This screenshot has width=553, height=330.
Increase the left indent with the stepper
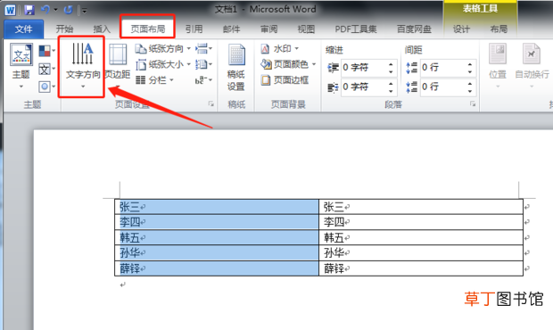coord(391,64)
